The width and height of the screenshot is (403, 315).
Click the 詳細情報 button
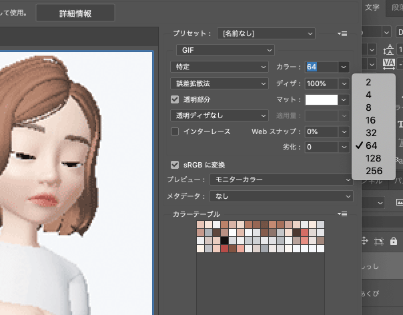point(75,13)
